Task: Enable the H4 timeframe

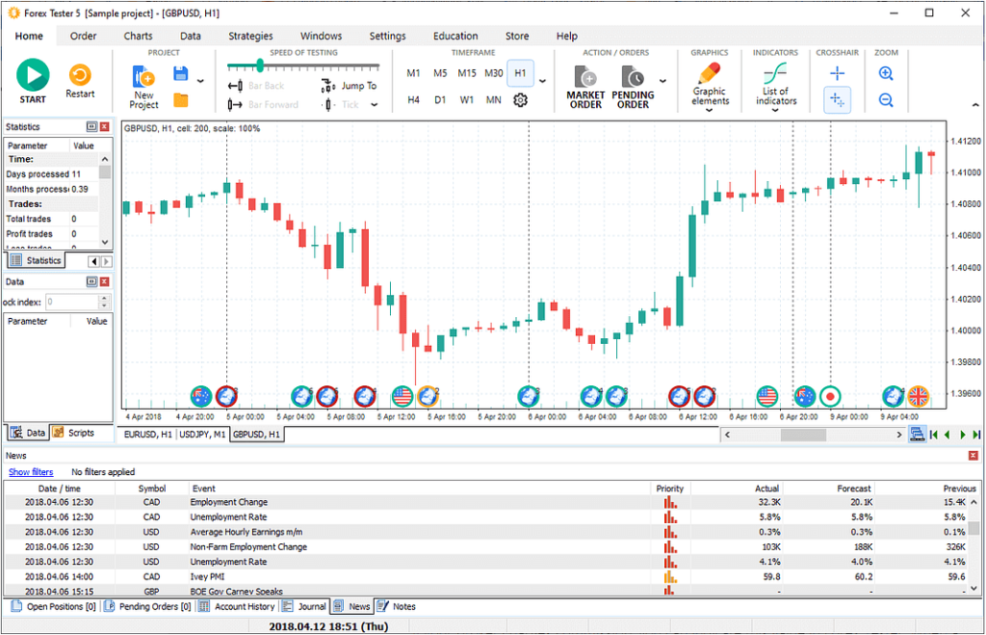Action: pos(413,99)
